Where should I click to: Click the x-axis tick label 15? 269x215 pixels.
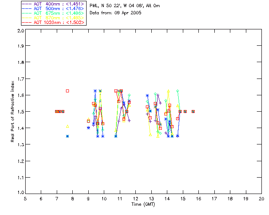point(183,199)
